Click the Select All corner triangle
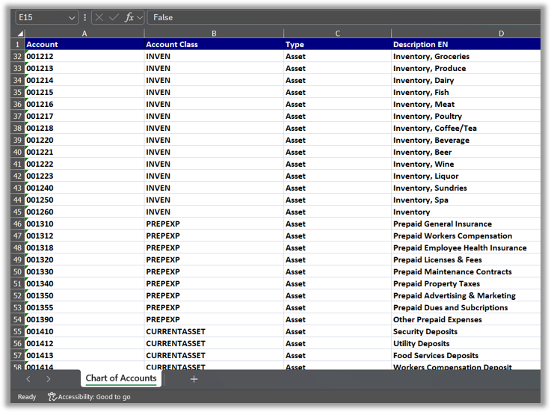 tap(19, 34)
